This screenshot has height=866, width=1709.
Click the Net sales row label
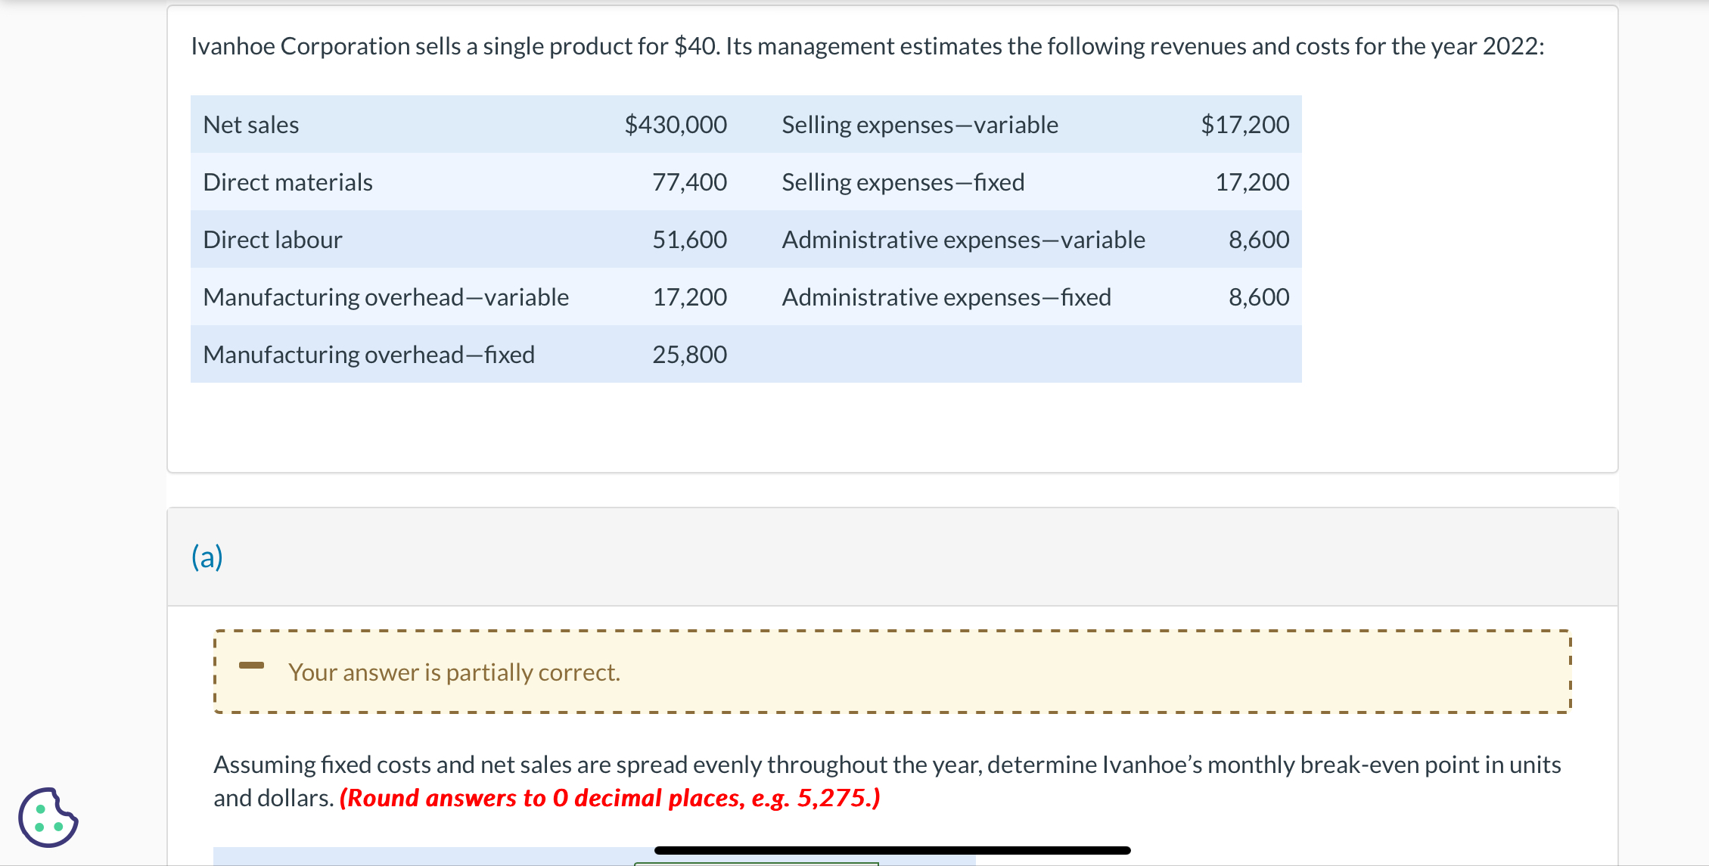pyautogui.click(x=251, y=125)
